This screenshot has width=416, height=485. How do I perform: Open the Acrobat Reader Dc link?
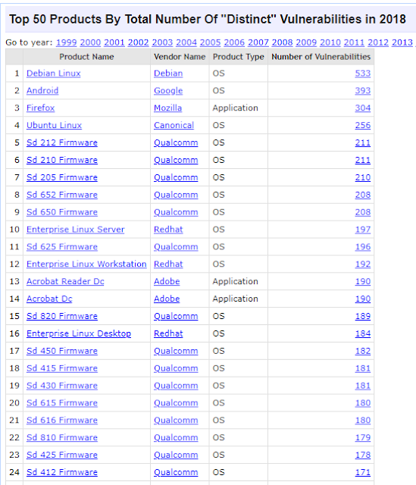65,281
